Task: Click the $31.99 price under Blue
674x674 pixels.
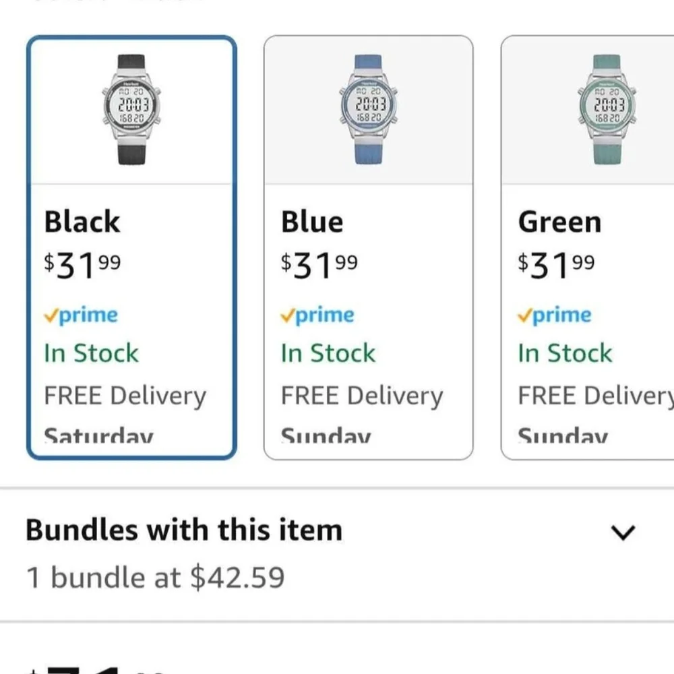Action: 319,265
